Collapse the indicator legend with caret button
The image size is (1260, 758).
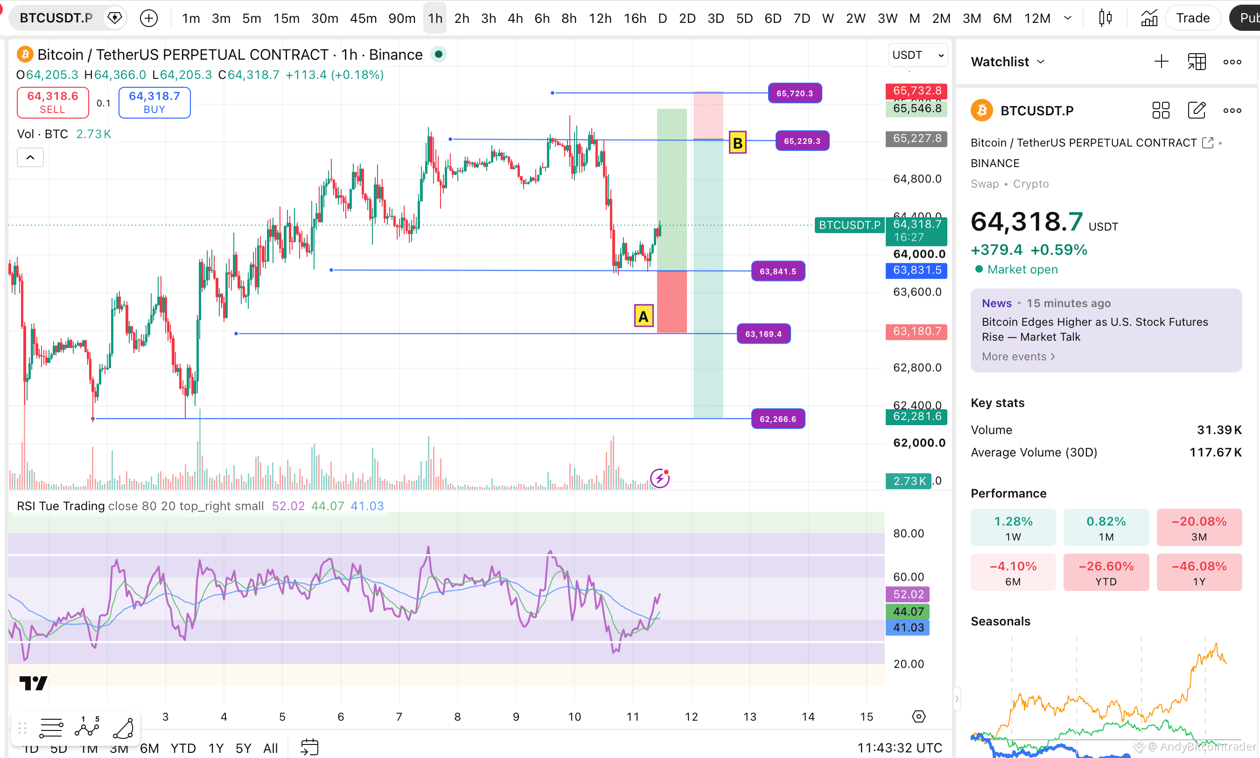[30, 157]
